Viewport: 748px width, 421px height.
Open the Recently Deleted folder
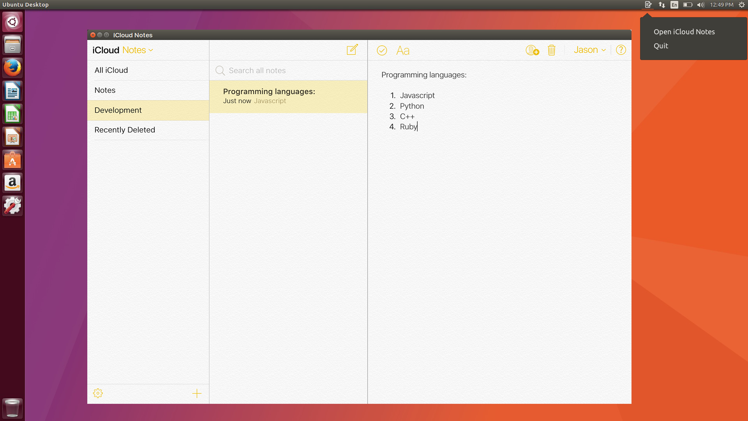(x=148, y=130)
